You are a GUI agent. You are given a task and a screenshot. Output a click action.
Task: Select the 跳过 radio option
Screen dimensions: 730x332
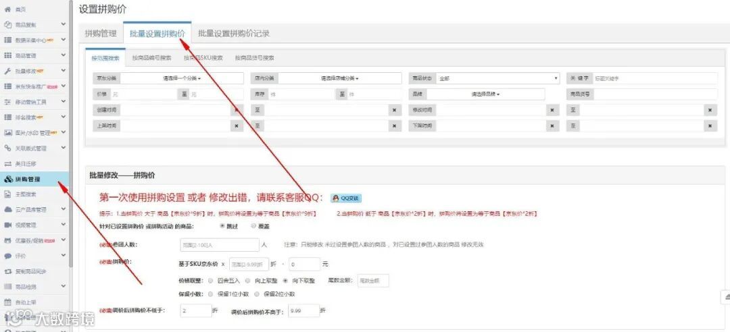222,226
